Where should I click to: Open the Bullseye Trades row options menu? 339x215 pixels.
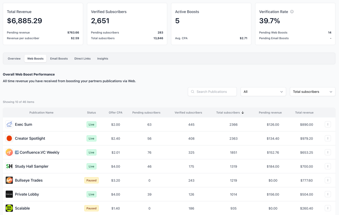pos(328,180)
